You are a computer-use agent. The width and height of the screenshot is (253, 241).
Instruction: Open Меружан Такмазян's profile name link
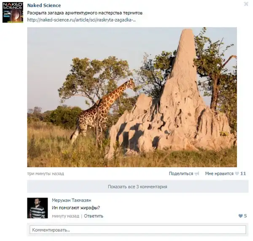click(x=71, y=200)
